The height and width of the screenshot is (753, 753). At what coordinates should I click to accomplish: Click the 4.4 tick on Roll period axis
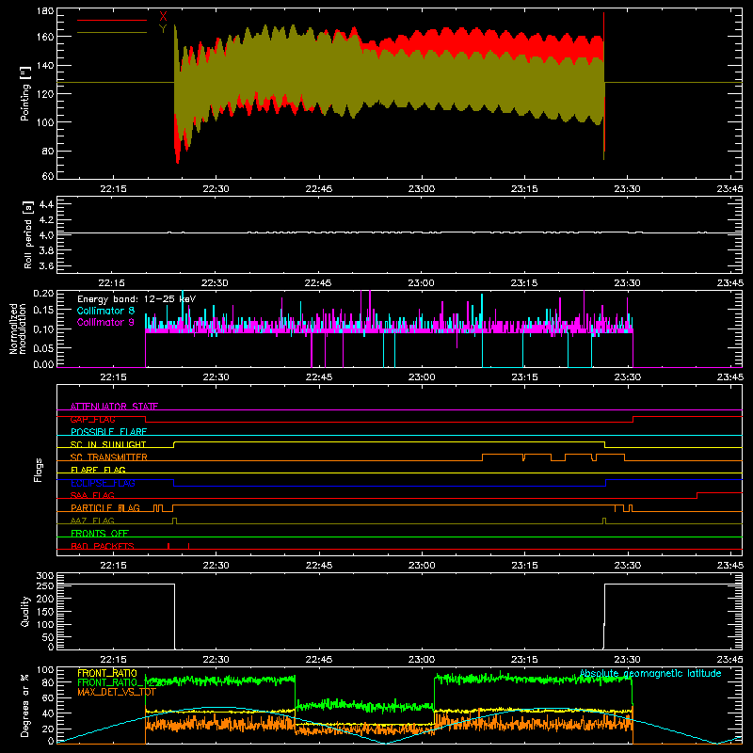pyautogui.click(x=46, y=204)
